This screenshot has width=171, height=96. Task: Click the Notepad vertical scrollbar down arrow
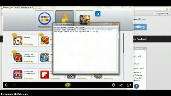(x=117, y=70)
